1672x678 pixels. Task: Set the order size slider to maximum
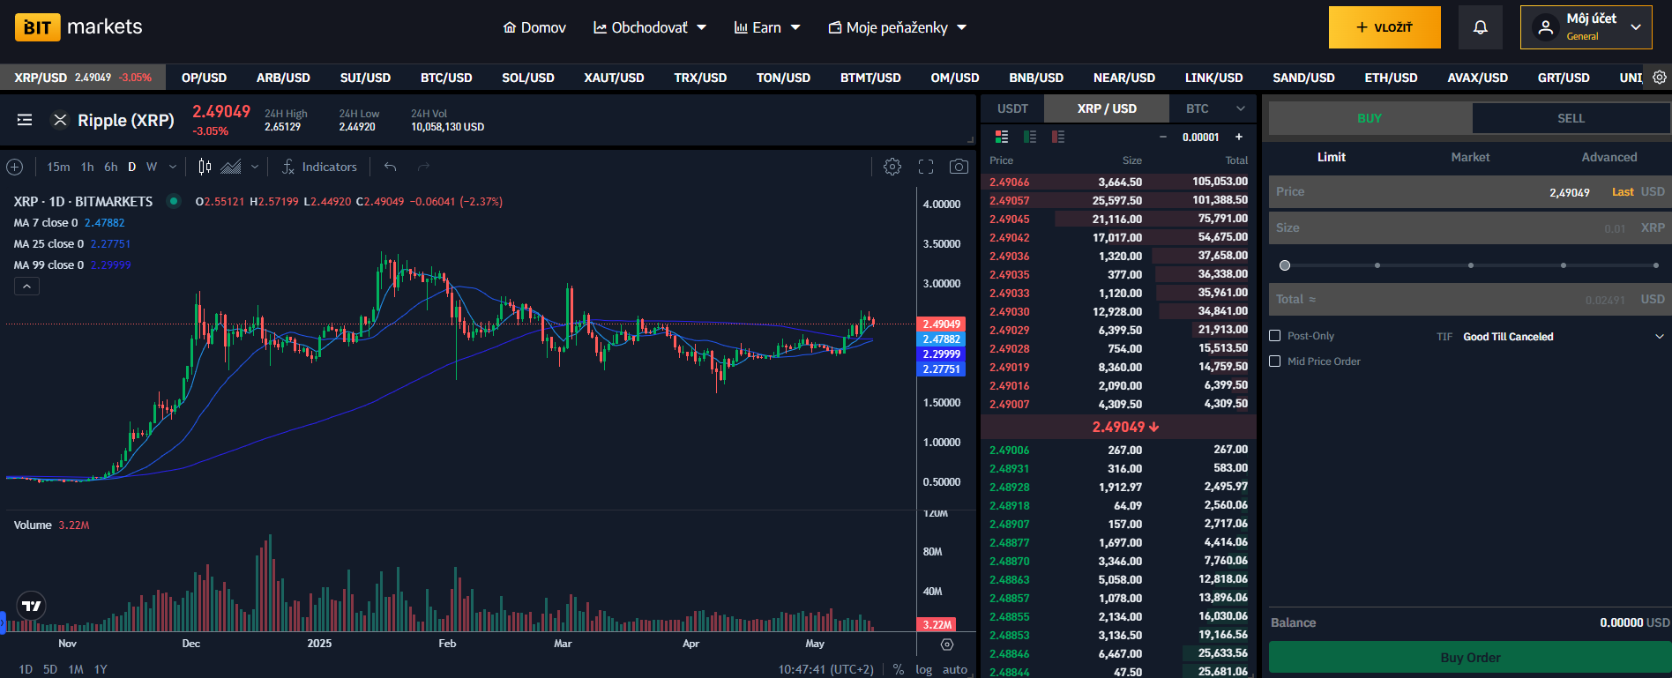[1656, 265]
